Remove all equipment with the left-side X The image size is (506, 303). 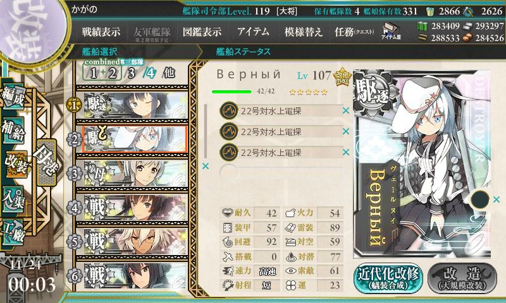tap(205, 166)
